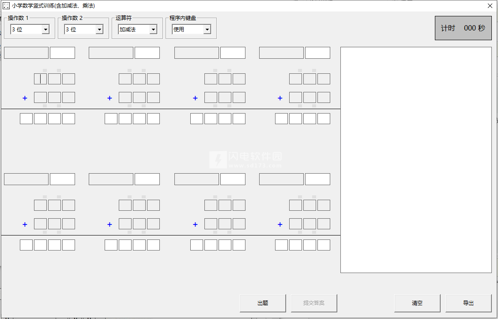The height and width of the screenshot is (319, 498).
Task: Click the blue plus sign of bottom-left problem
Action: click(x=25, y=224)
